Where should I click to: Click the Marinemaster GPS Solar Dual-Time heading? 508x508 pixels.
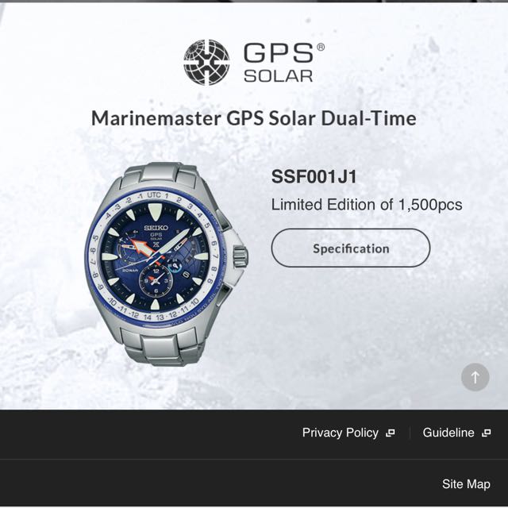[254, 118]
